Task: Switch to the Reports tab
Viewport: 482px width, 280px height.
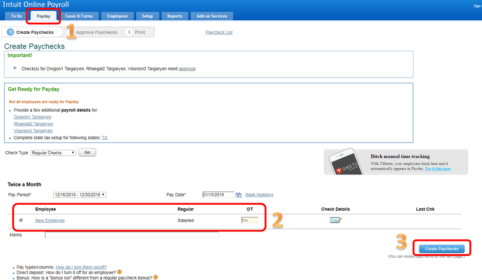Action: coord(175,16)
